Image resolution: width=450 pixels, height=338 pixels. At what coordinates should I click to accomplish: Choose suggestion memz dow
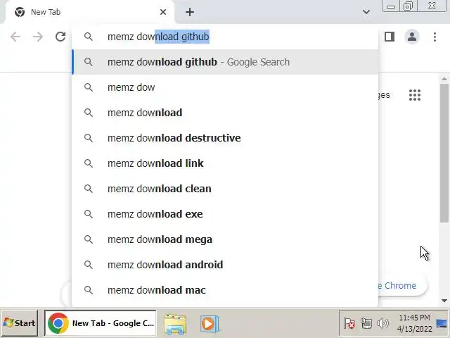coord(225,87)
